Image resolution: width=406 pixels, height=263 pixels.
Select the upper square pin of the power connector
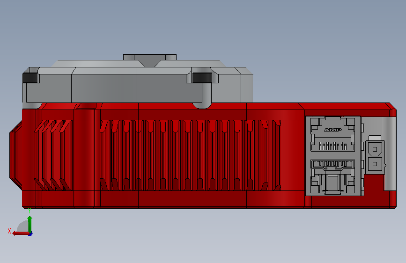pos(375,149)
